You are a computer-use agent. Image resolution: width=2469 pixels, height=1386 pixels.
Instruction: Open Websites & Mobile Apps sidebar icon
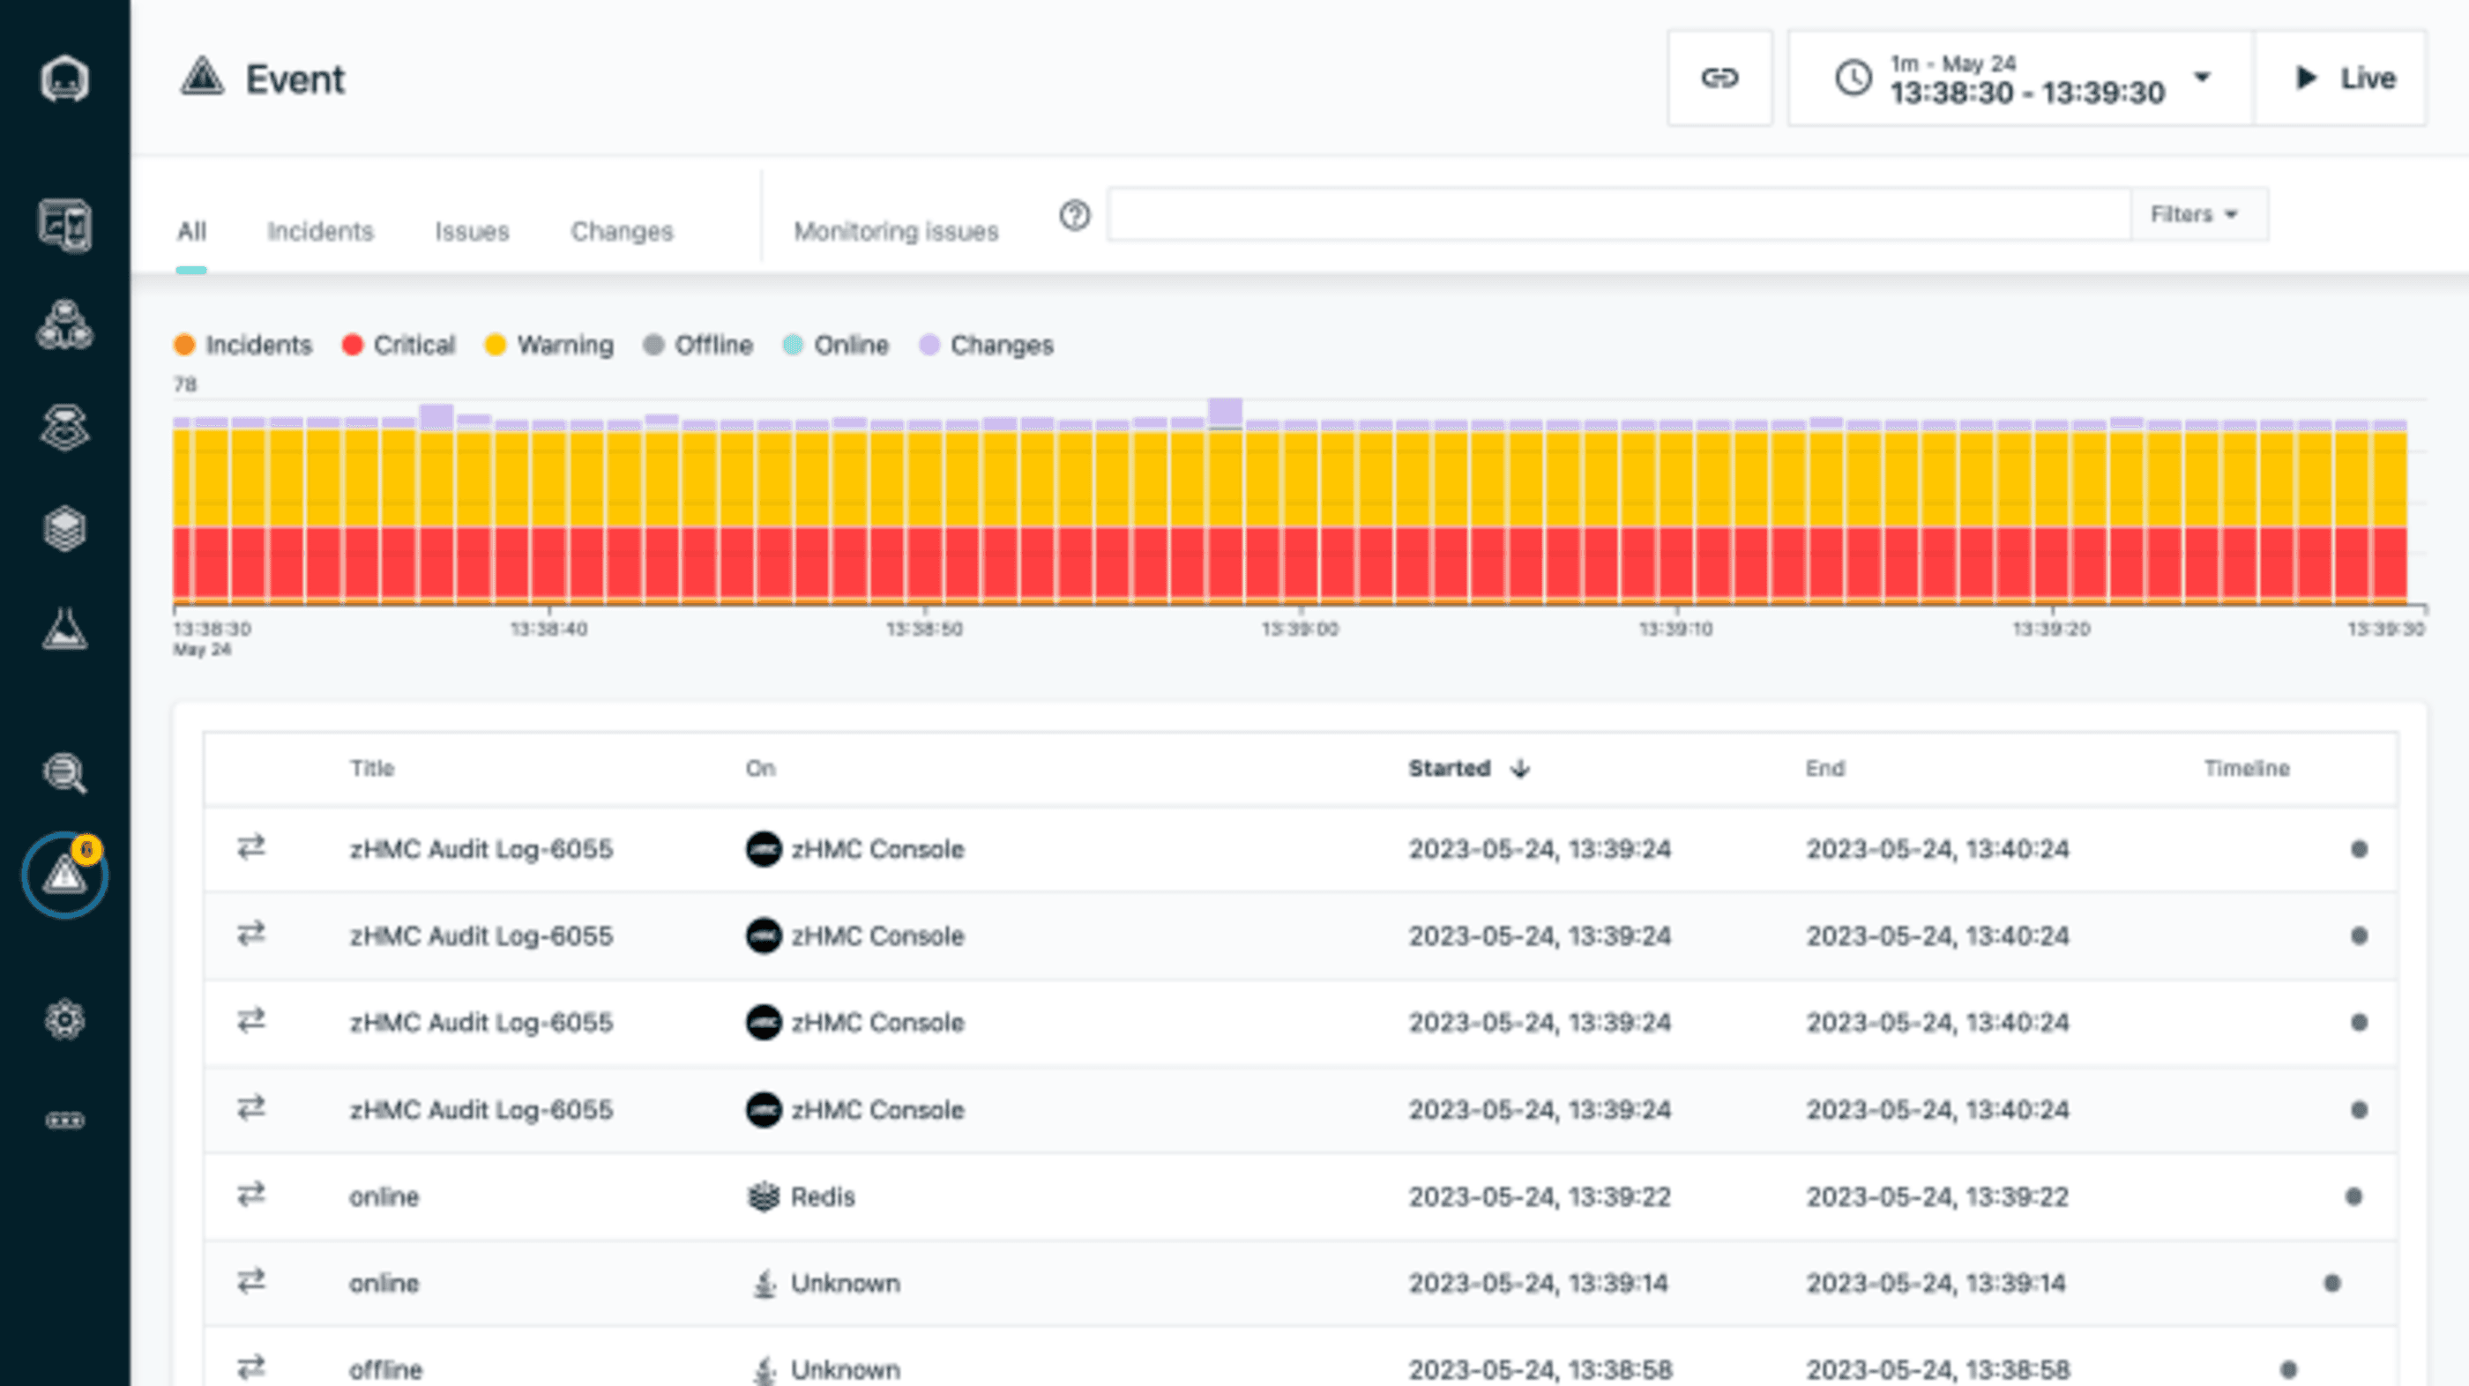pos(64,225)
